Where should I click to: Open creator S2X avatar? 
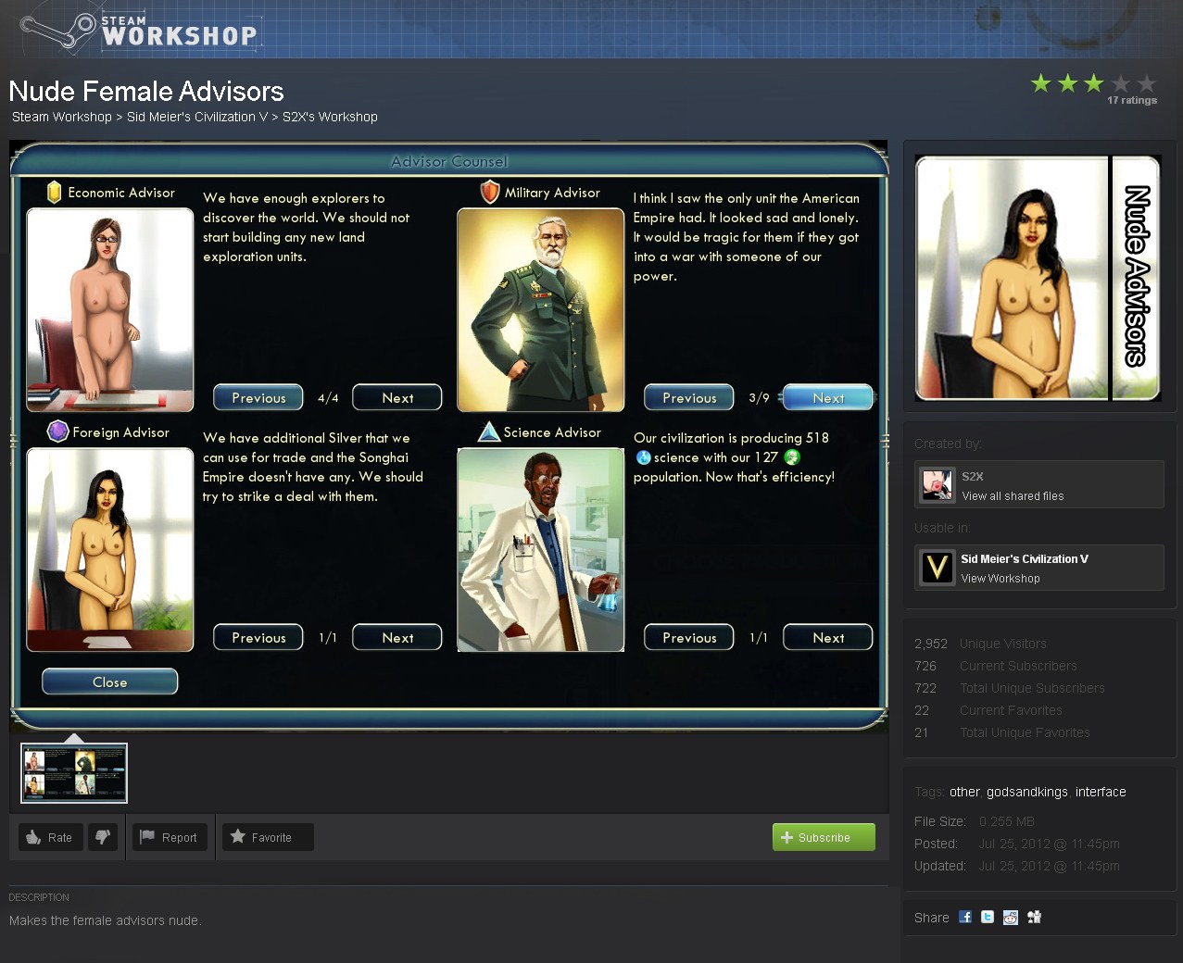[938, 484]
